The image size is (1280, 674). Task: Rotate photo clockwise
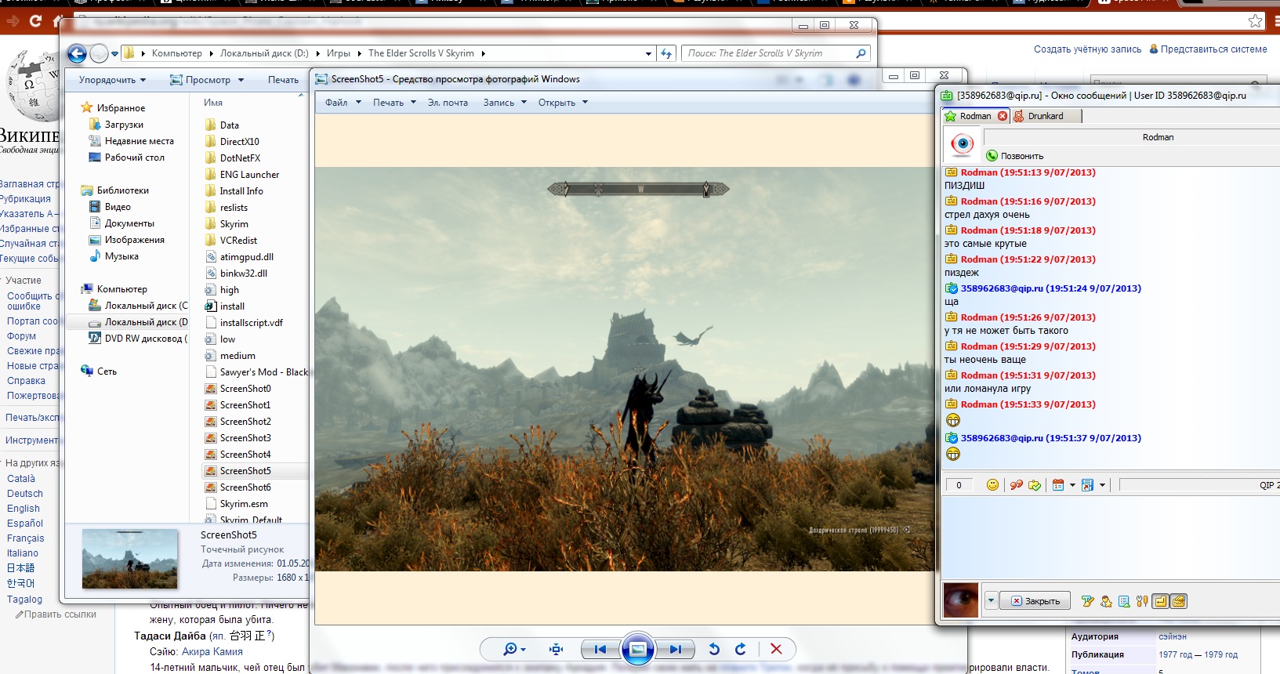tap(741, 649)
